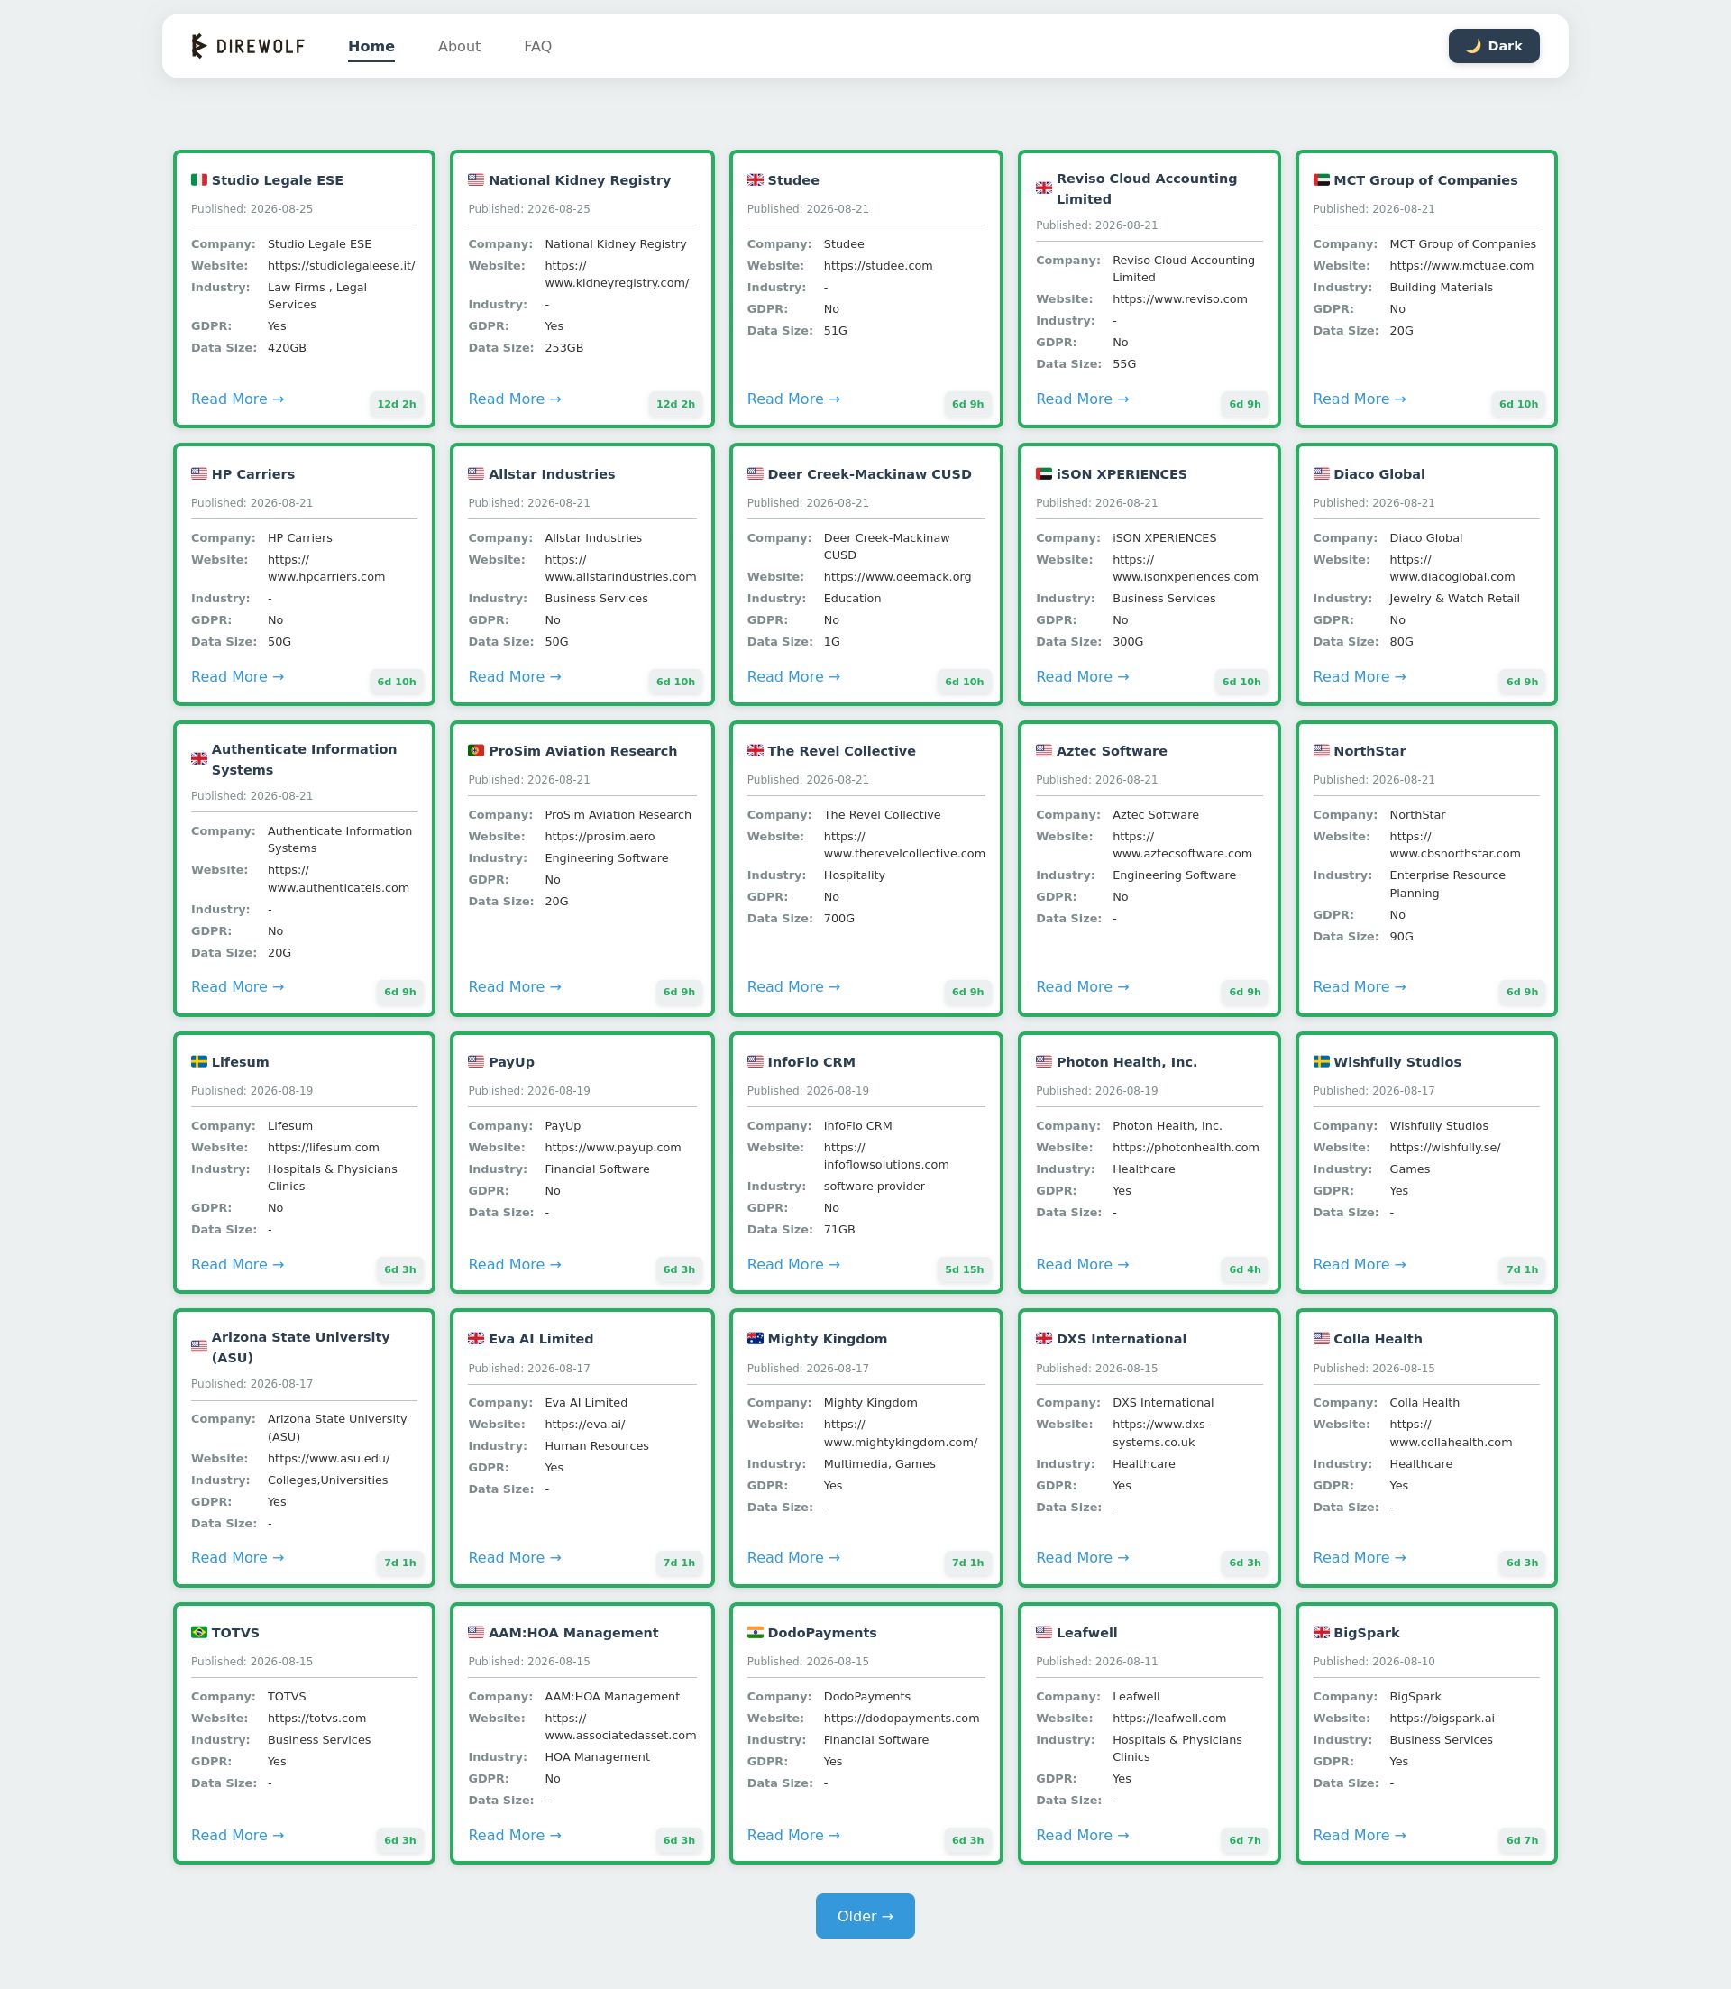Image resolution: width=1731 pixels, height=1989 pixels.
Task: Click US flag beside Photon Health, Inc.
Action: coord(1044,1061)
